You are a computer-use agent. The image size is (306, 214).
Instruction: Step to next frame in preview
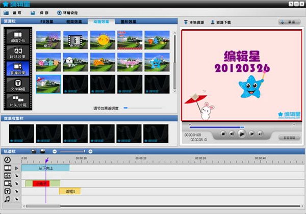coord(251,133)
